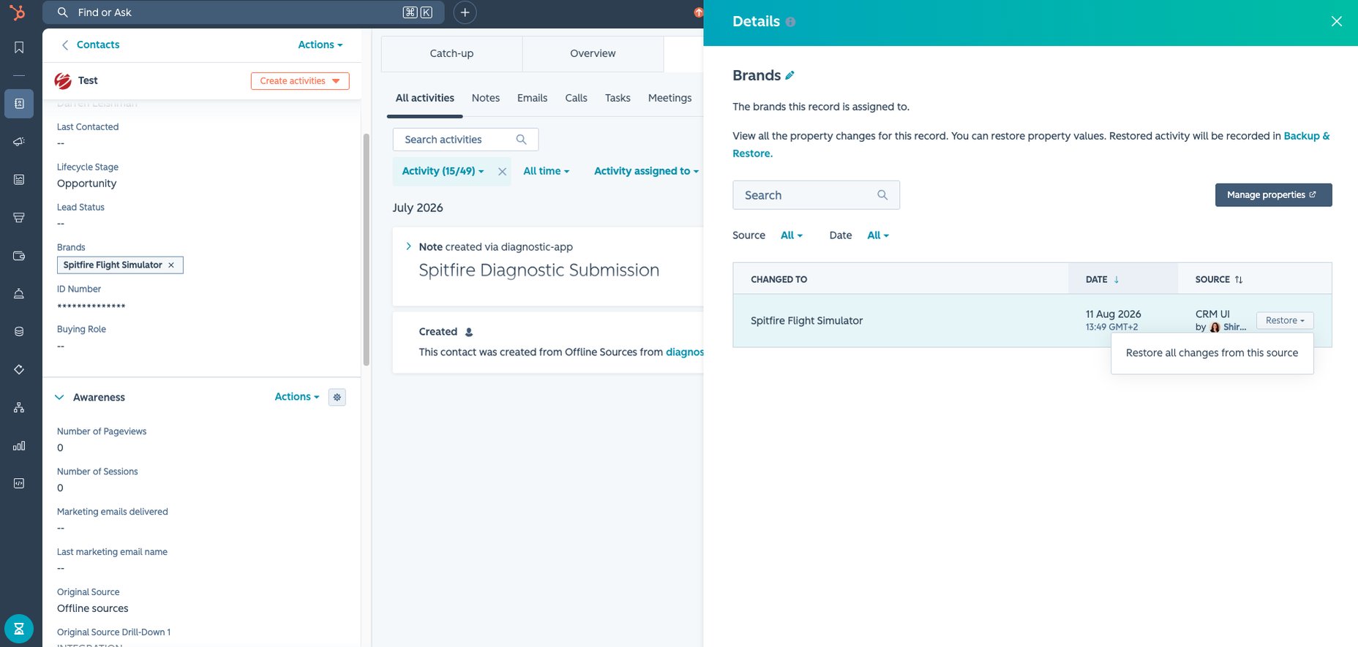Click the Original Source value Offline sources

pyautogui.click(x=93, y=608)
